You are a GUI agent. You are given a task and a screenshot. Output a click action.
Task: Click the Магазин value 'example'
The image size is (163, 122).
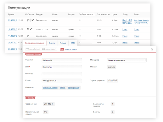pyautogui.click(x=111, y=67)
